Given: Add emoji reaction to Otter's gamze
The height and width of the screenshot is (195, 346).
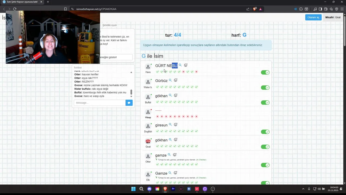Looking at the screenshot, I should 175,155.
